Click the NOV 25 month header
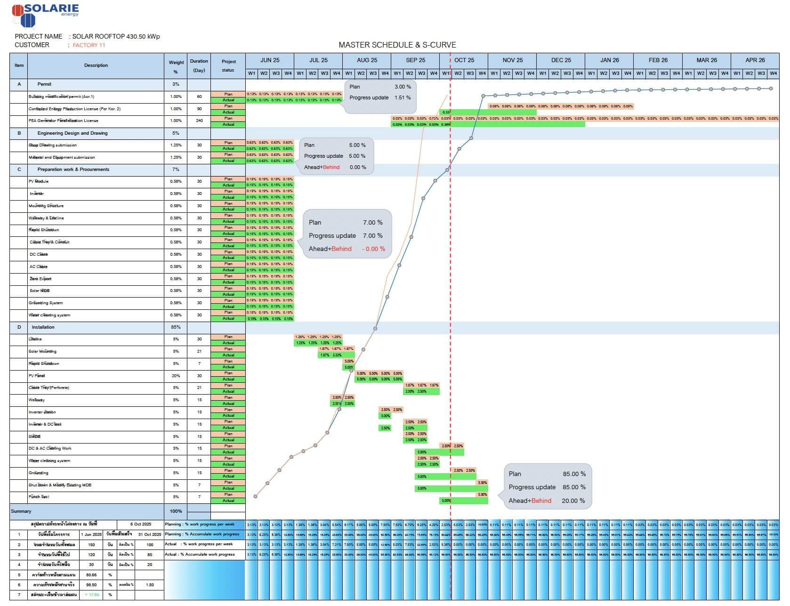 (512, 60)
